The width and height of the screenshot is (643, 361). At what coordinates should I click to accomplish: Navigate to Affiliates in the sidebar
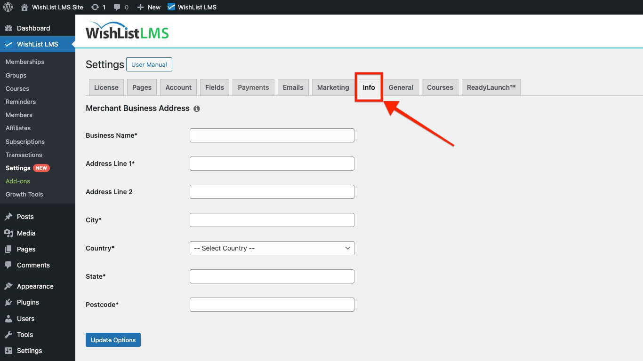point(17,128)
